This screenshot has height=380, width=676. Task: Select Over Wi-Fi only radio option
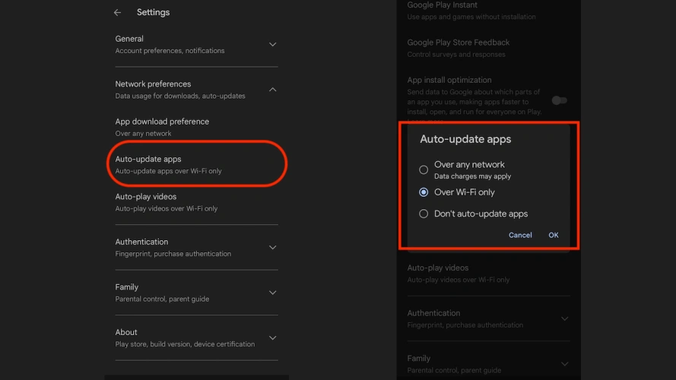click(x=424, y=192)
